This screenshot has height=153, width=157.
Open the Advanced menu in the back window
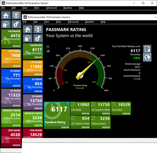tap(51, 8)
